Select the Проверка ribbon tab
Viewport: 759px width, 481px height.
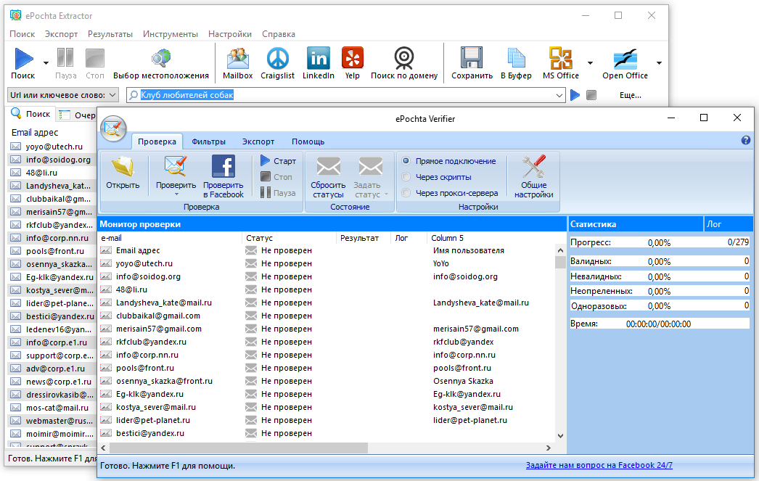157,141
